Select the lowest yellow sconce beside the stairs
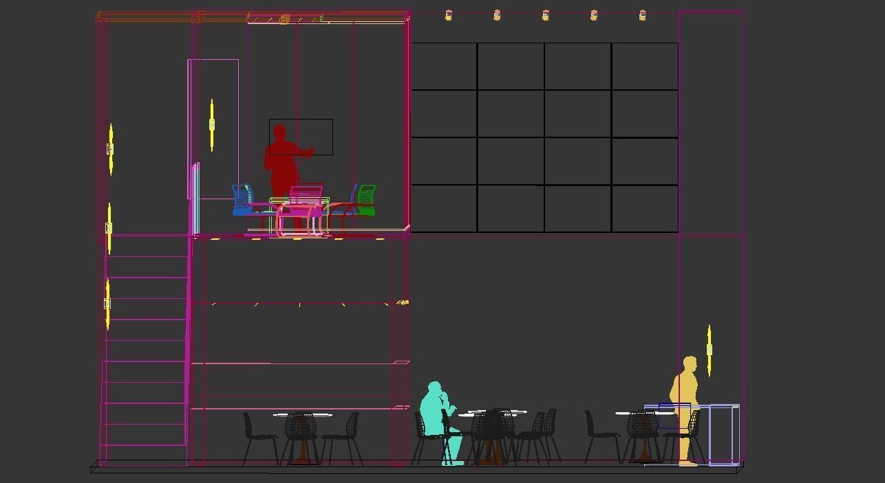 click(107, 303)
